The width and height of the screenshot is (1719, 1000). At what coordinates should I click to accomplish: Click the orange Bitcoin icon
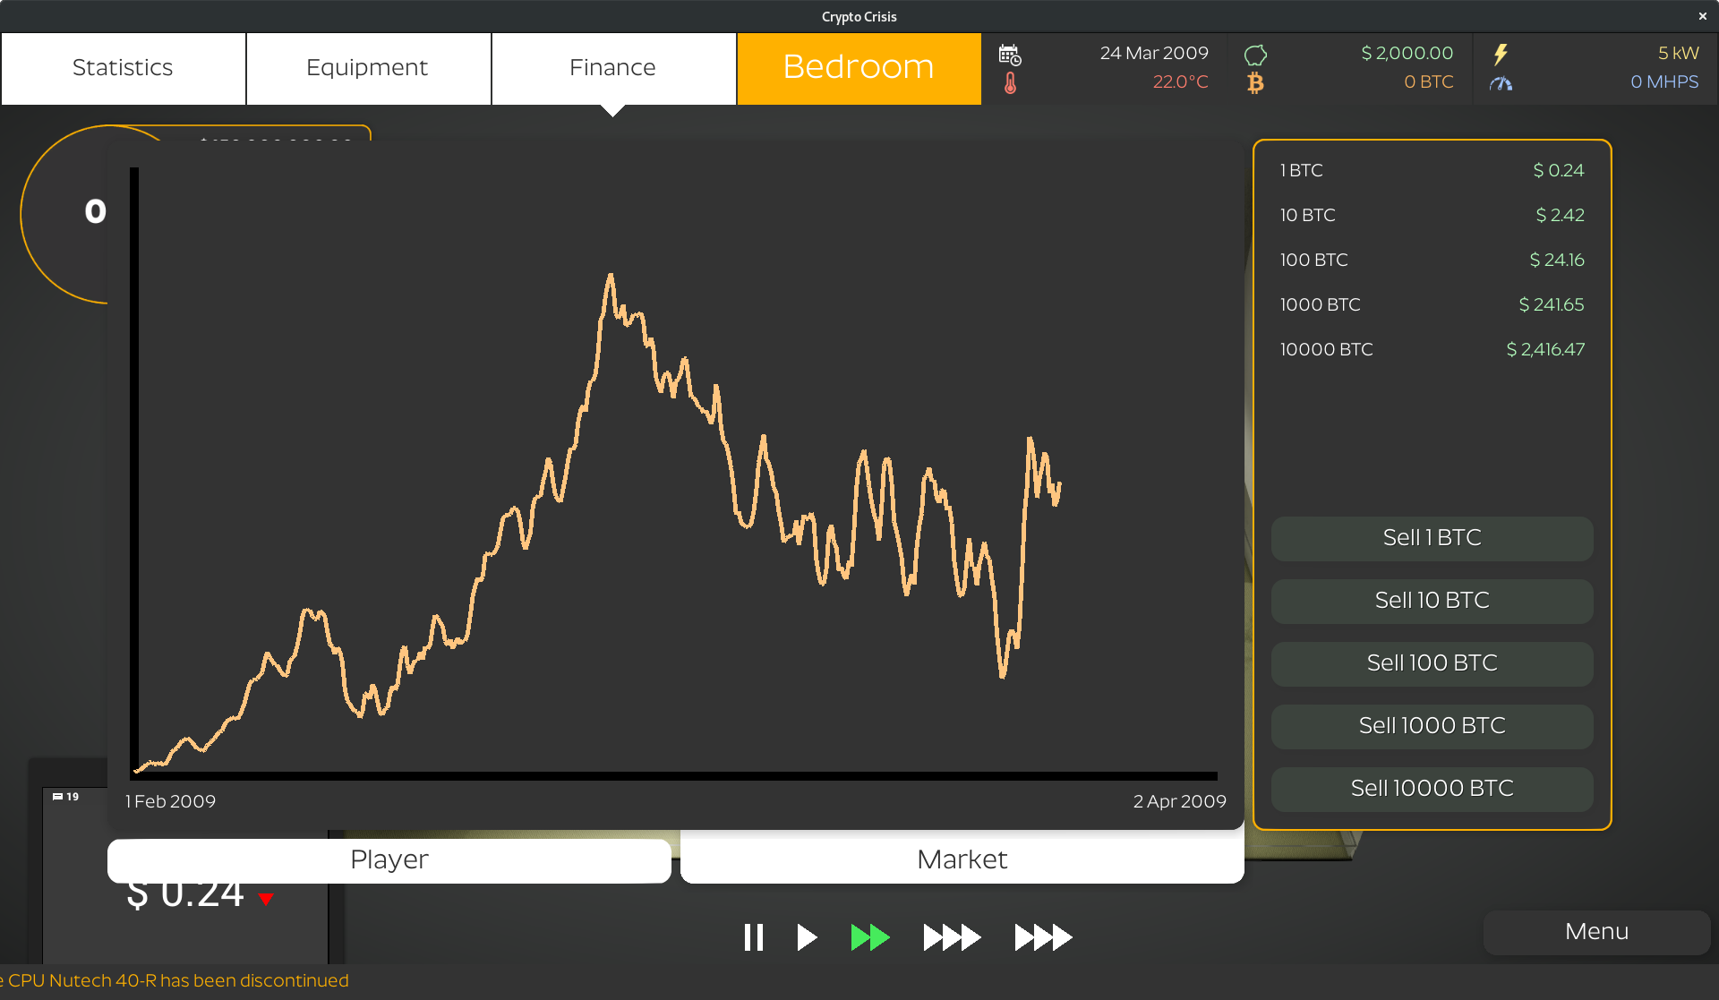1255,83
